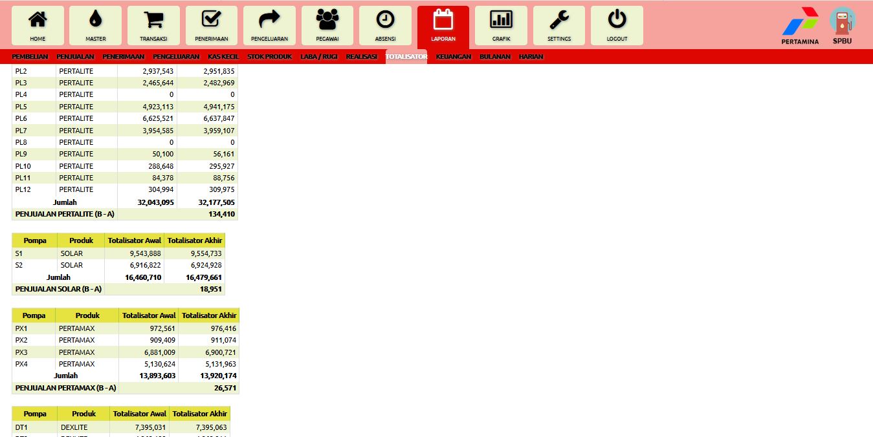Go to the Laba / Rugi tab
873x437 pixels.
coord(319,57)
